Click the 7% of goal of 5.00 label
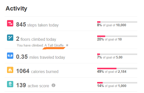This screenshot has height=93, width=144. (110, 57)
